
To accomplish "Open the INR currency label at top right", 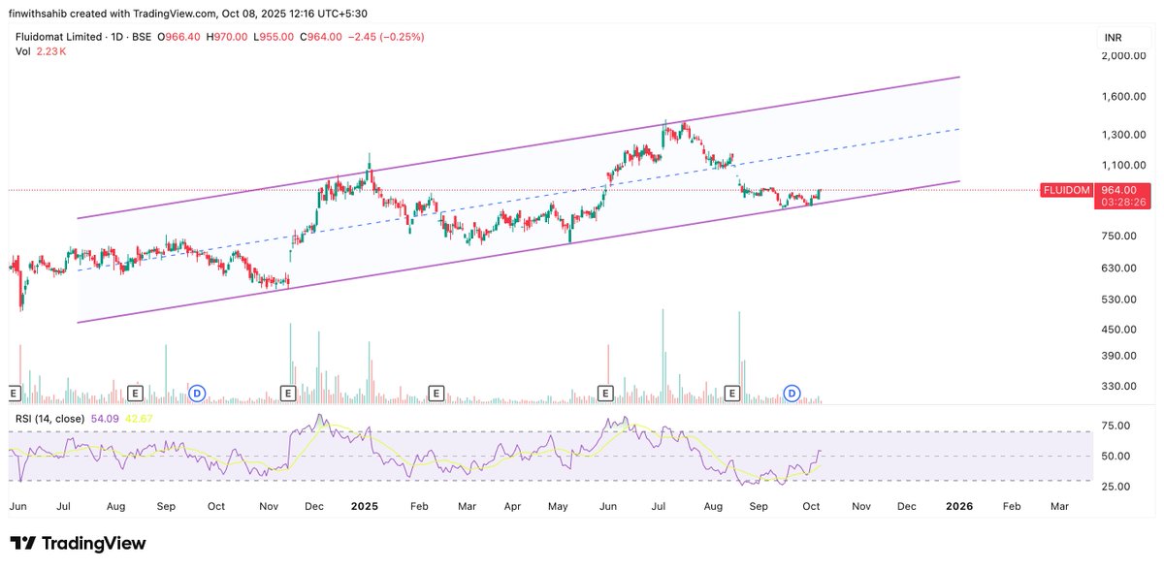I will [1114, 37].
